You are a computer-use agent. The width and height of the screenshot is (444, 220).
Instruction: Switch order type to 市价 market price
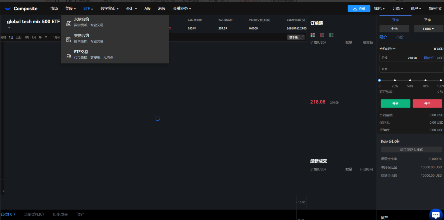pos(400,37)
